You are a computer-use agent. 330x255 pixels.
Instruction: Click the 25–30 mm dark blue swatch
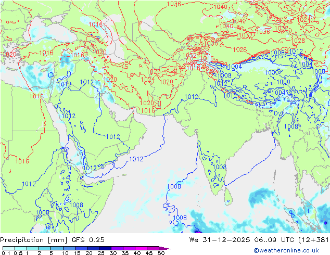click(x=105, y=248)
